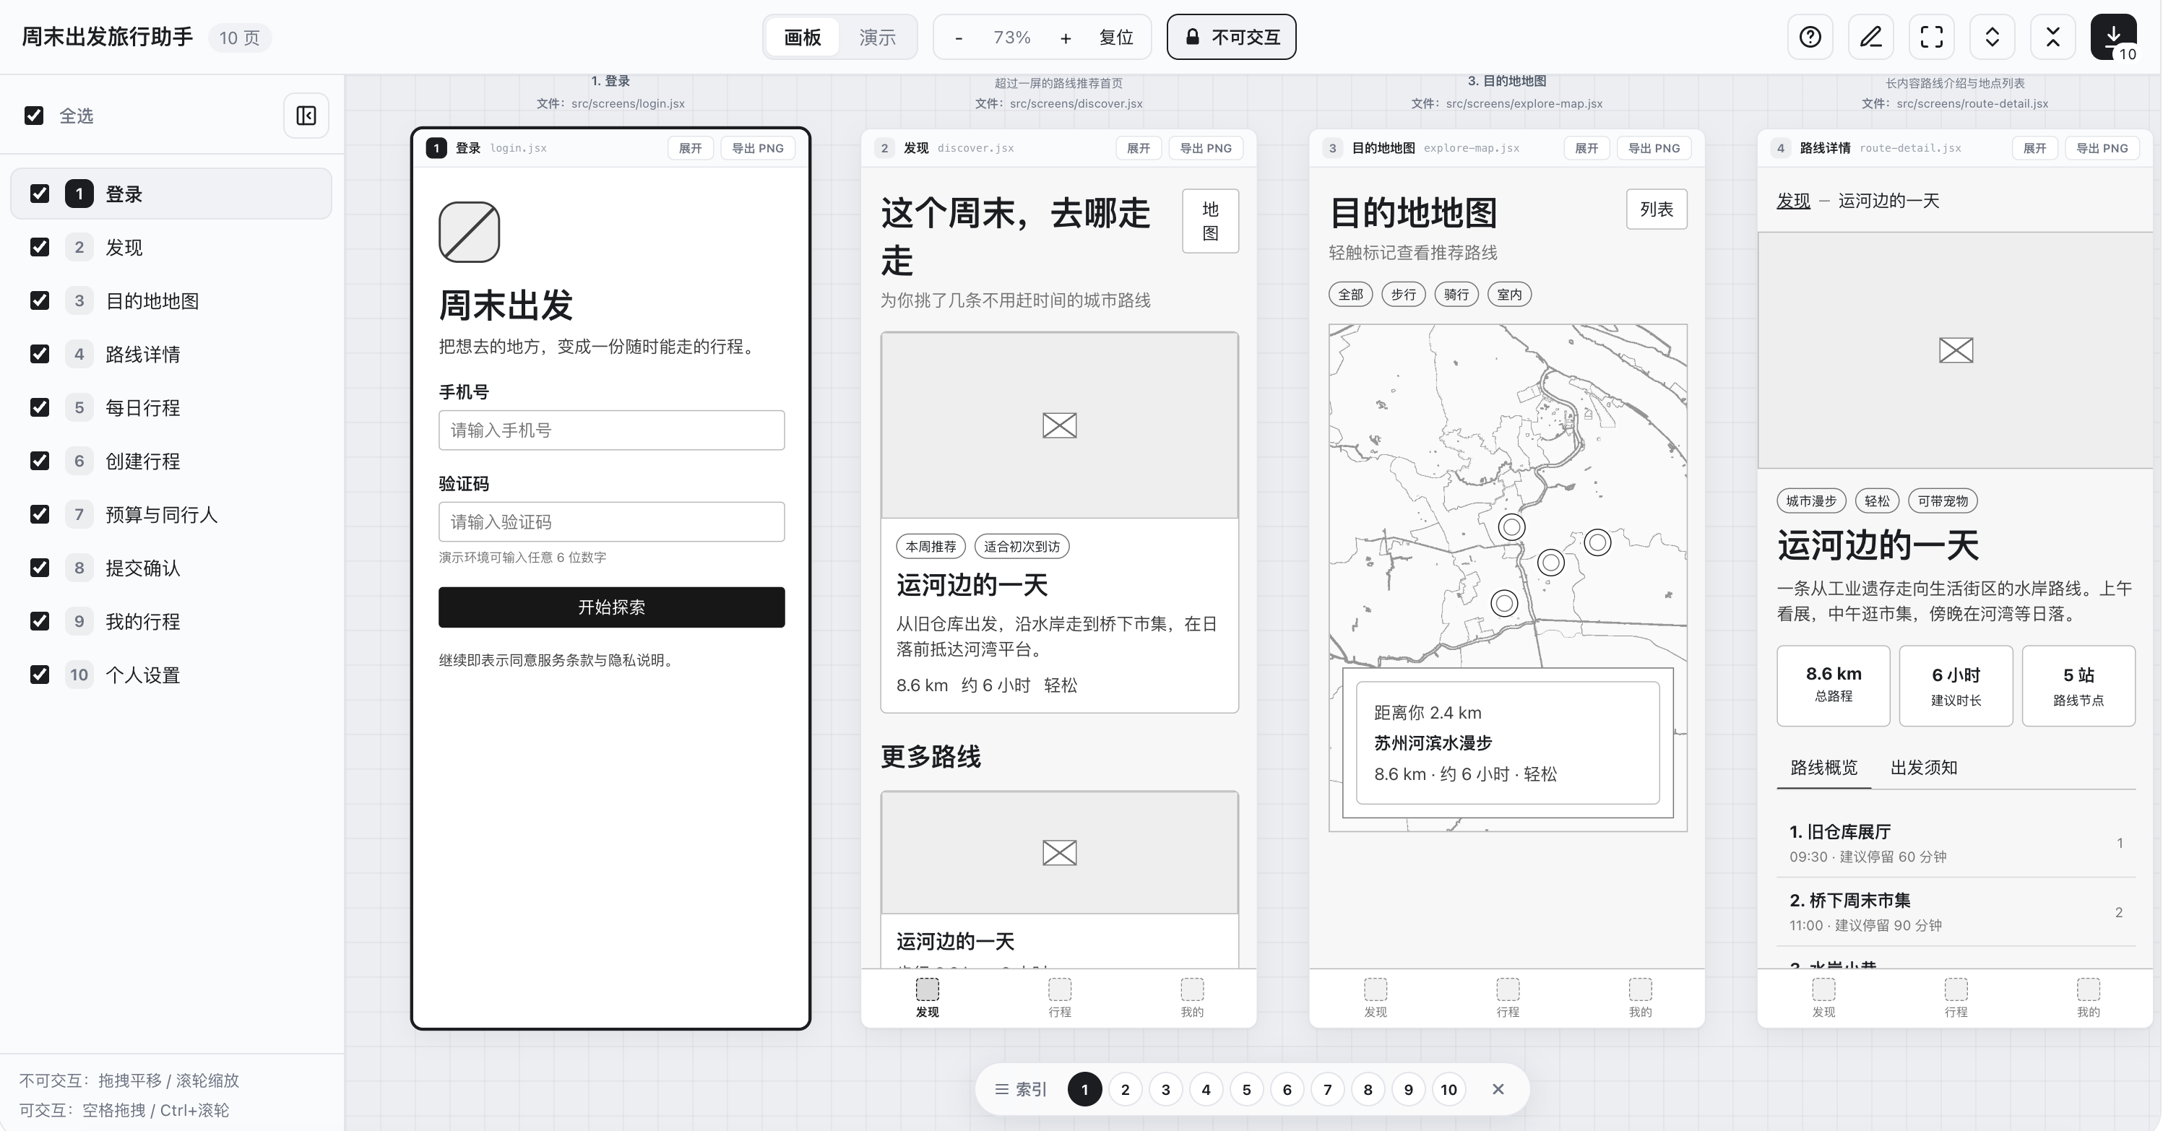This screenshot has height=1131, width=2163.
Task: Select the 路线概览 tab
Action: (1823, 768)
